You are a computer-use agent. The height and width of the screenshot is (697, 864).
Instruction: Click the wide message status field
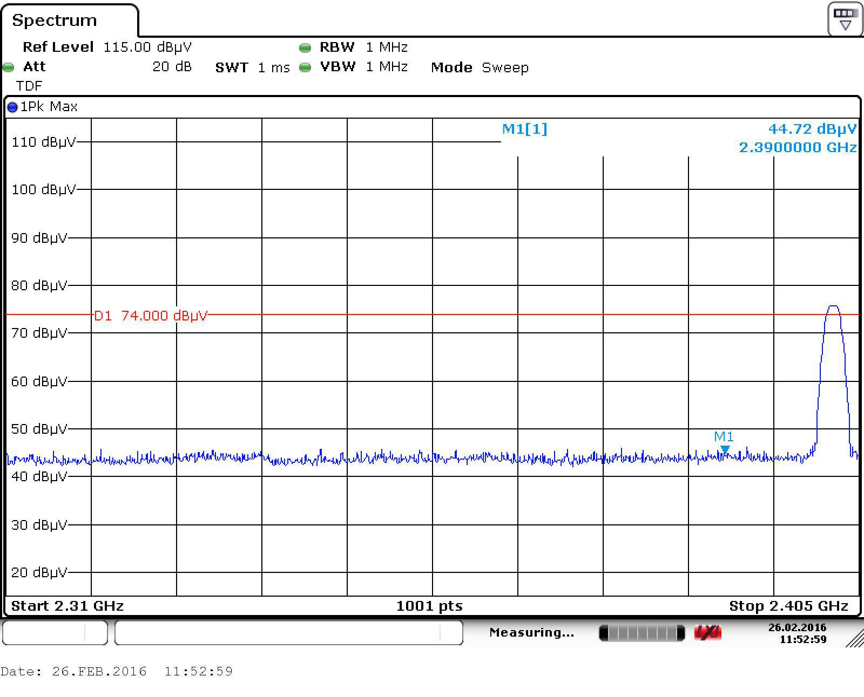point(289,632)
